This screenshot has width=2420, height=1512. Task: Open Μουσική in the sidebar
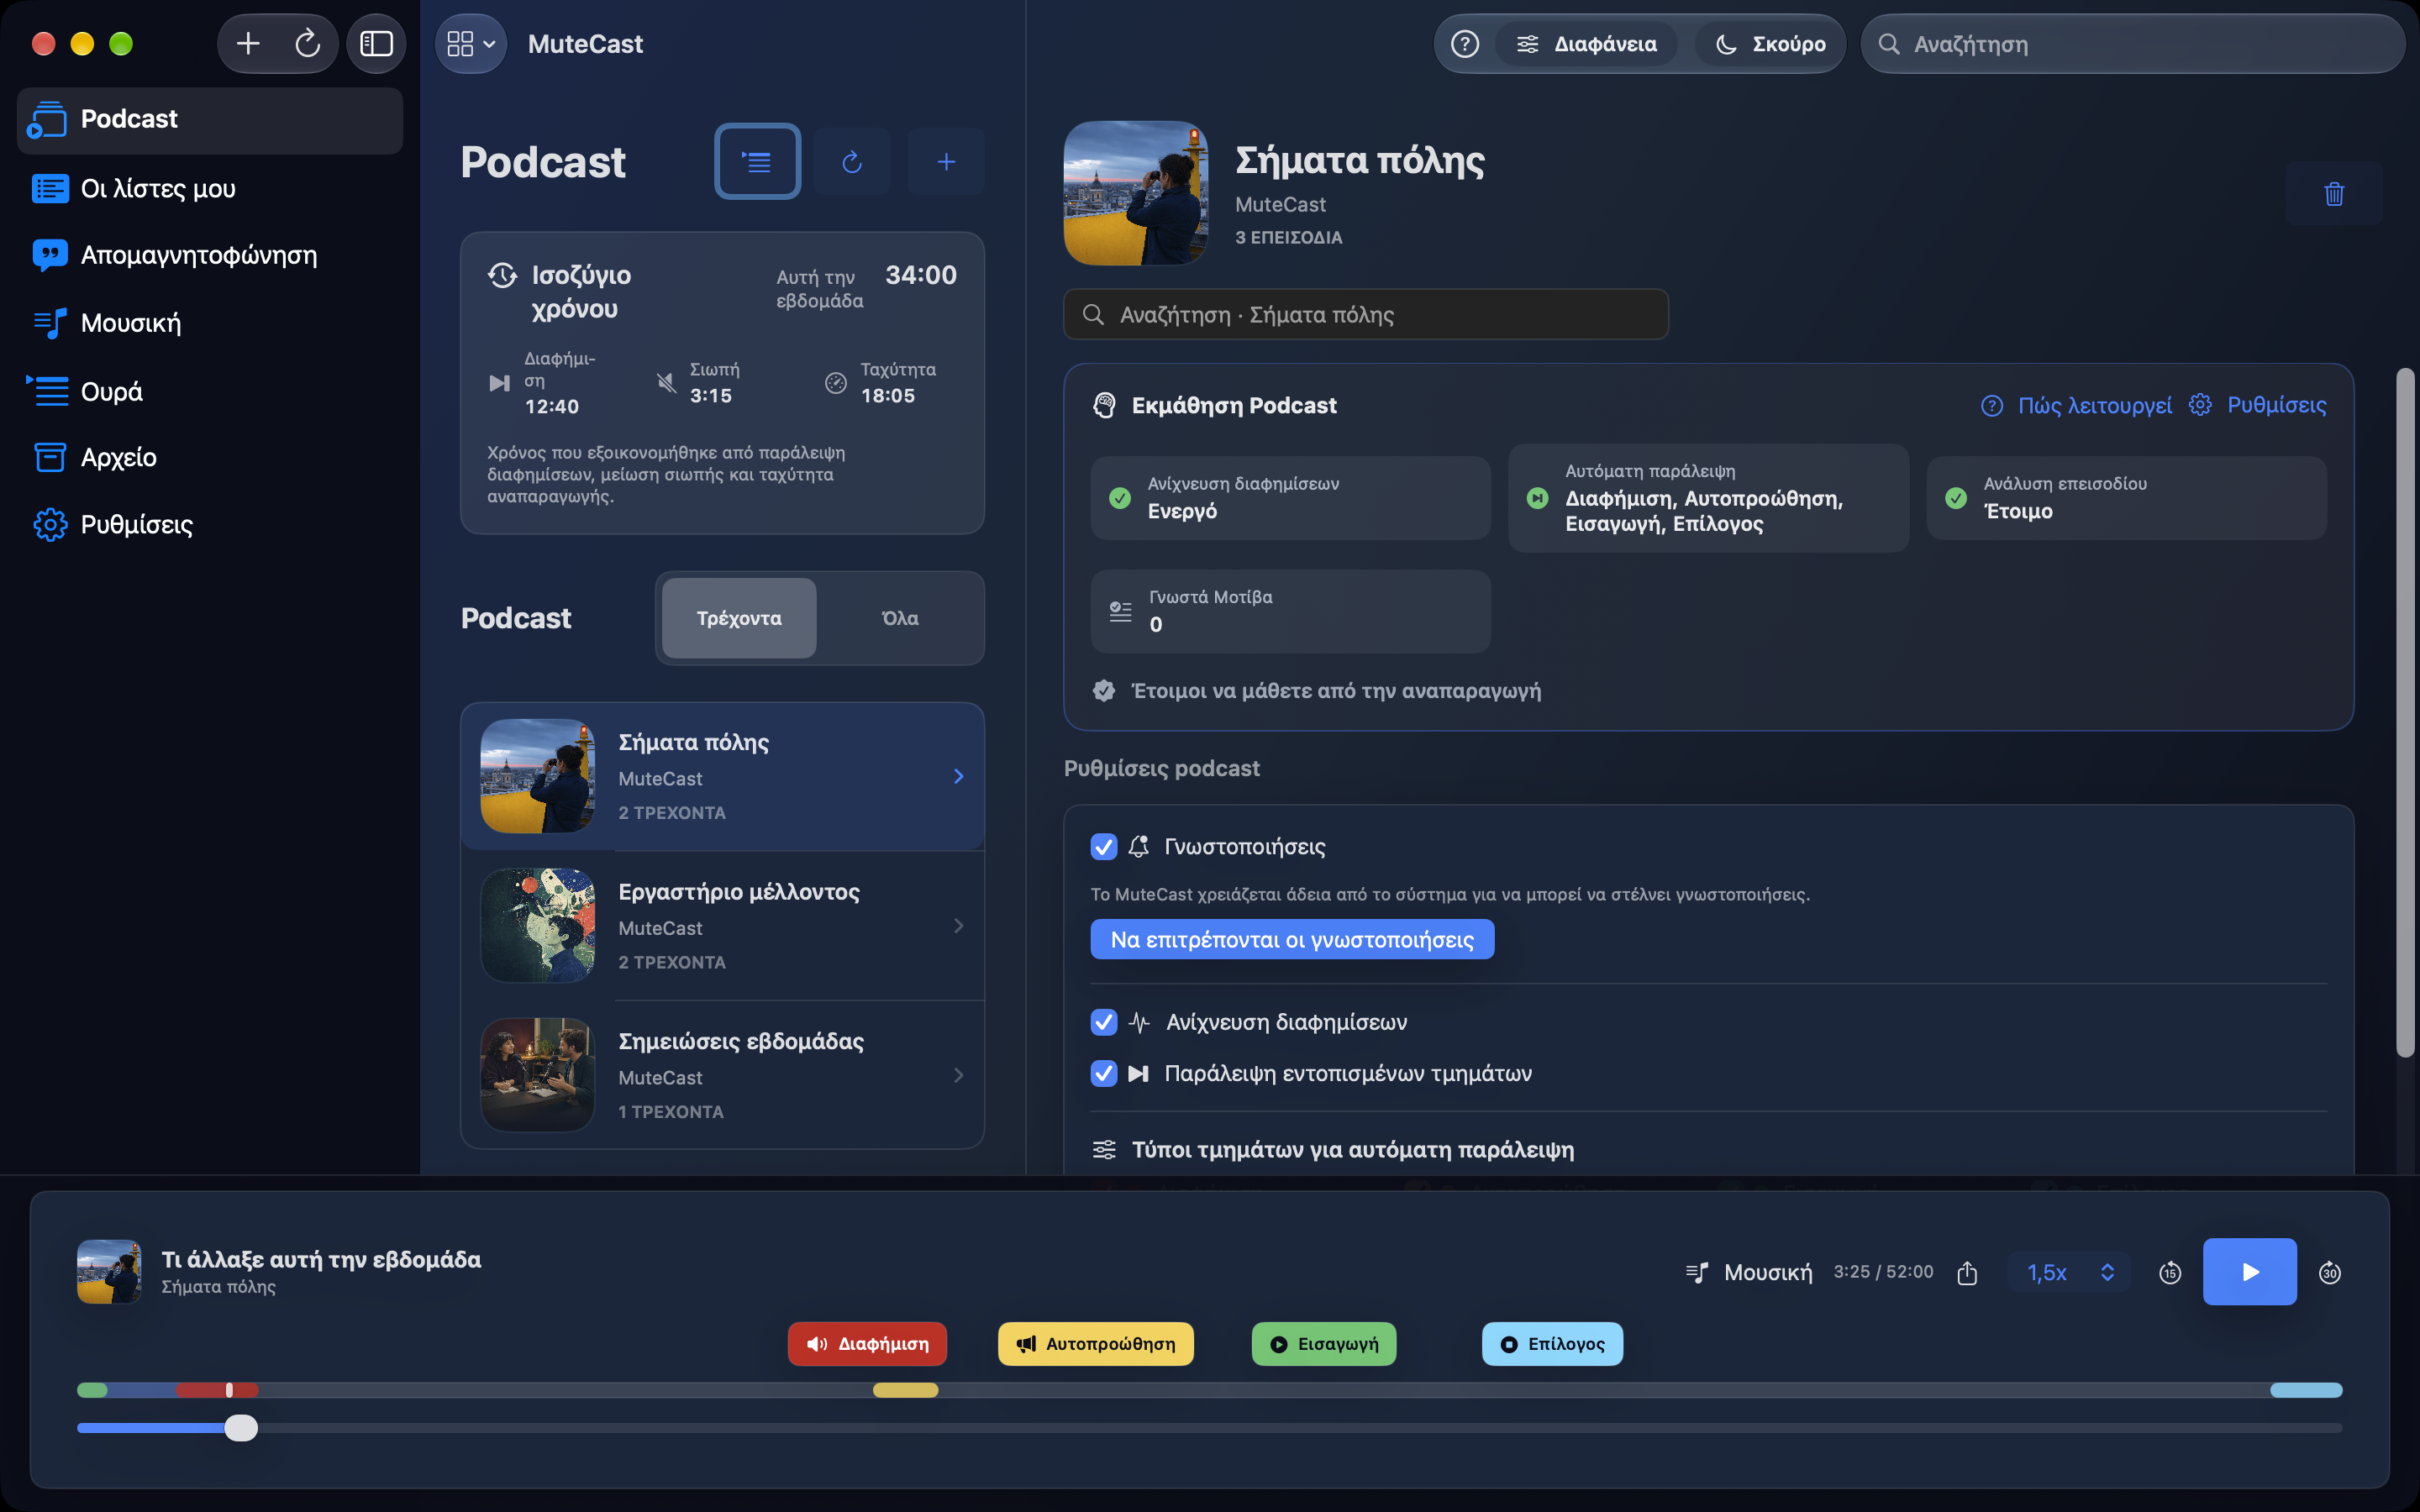pos(210,323)
